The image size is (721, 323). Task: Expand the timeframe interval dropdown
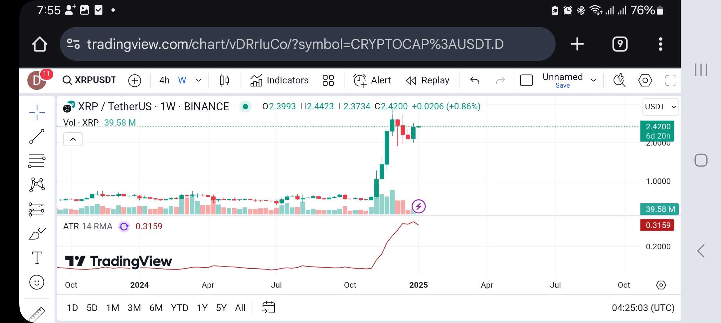click(198, 80)
